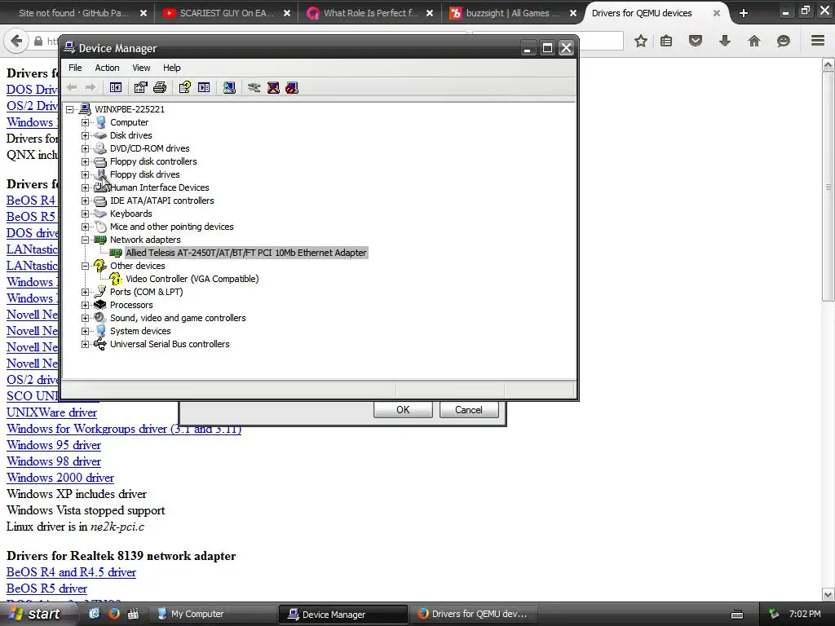
Task: Expand the Universal Serial Bus controllers node
Action: pyautogui.click(x=85, y=345)
